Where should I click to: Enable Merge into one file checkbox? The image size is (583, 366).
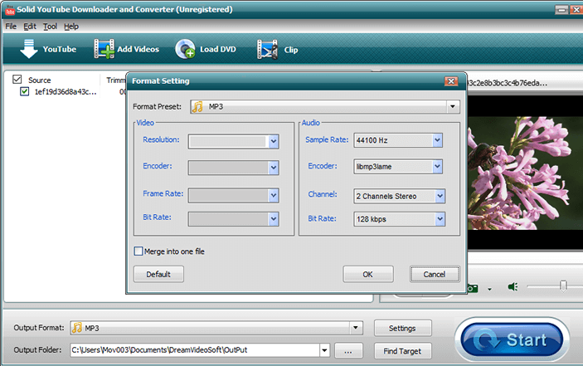[x=138, y=251]
